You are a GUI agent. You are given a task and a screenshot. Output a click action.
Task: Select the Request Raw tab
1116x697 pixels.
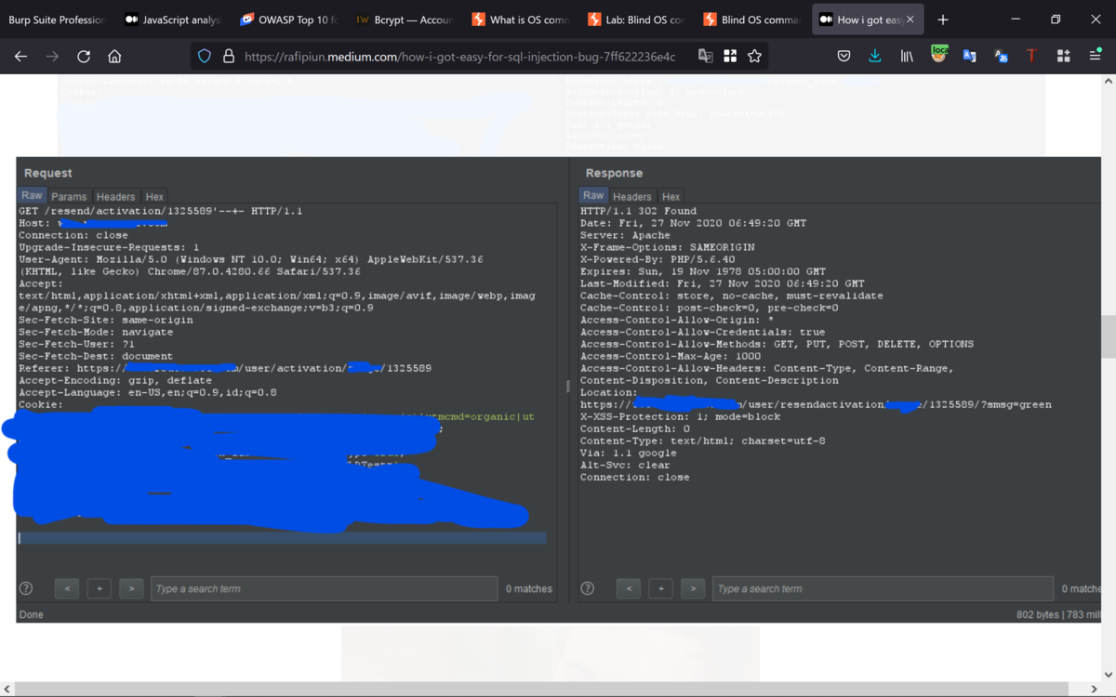(x=33, y=196)
